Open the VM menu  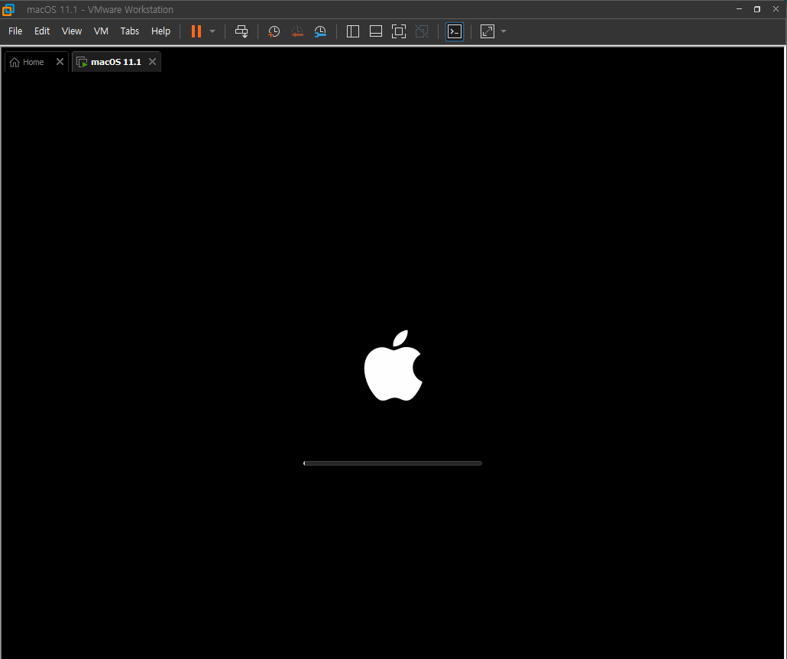[101, 31]
